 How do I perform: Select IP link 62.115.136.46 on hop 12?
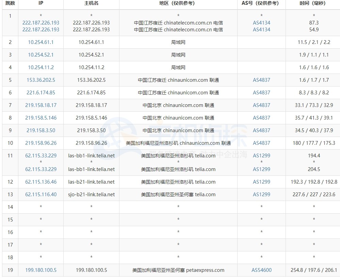(x=41, y=182)
